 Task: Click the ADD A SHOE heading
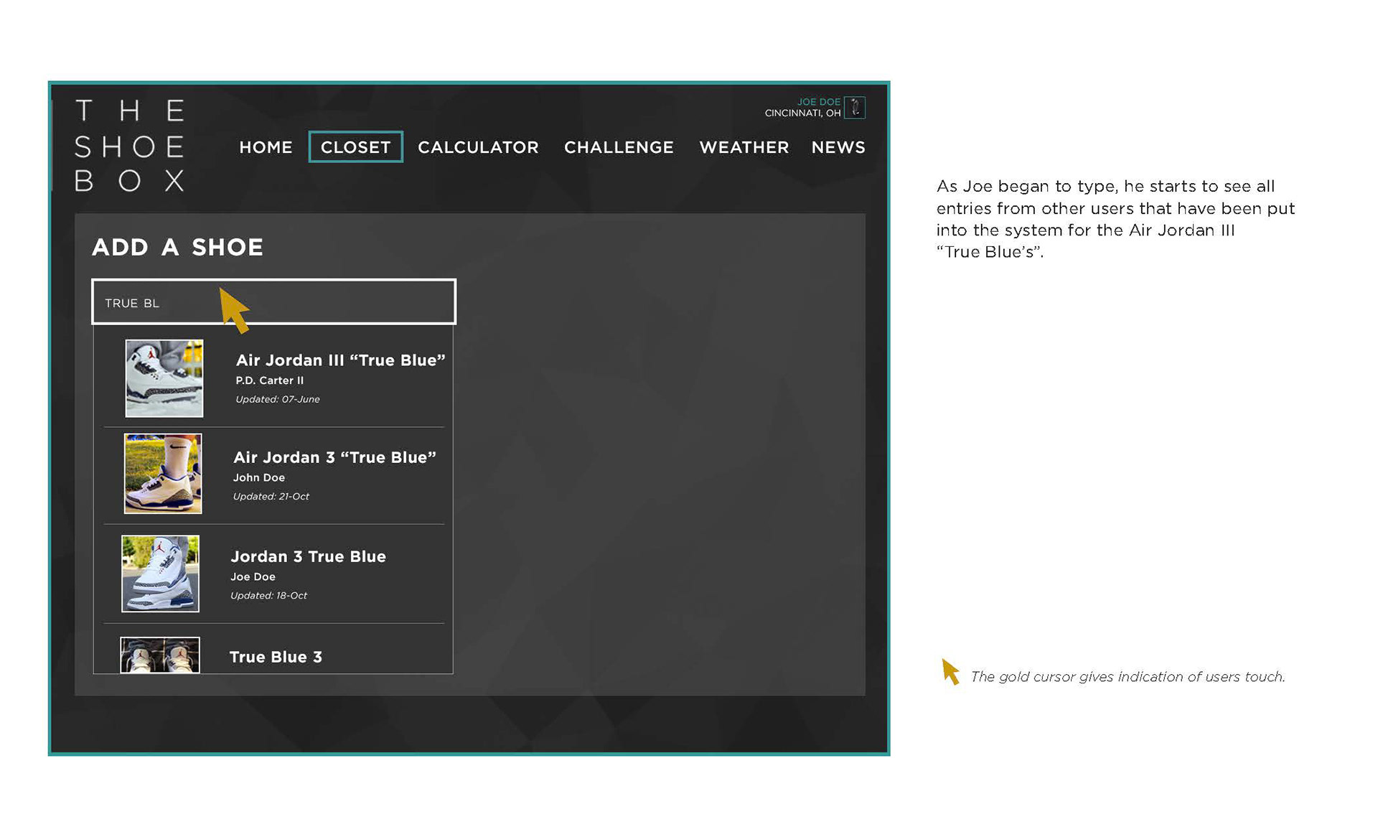(x=177, y=247)
